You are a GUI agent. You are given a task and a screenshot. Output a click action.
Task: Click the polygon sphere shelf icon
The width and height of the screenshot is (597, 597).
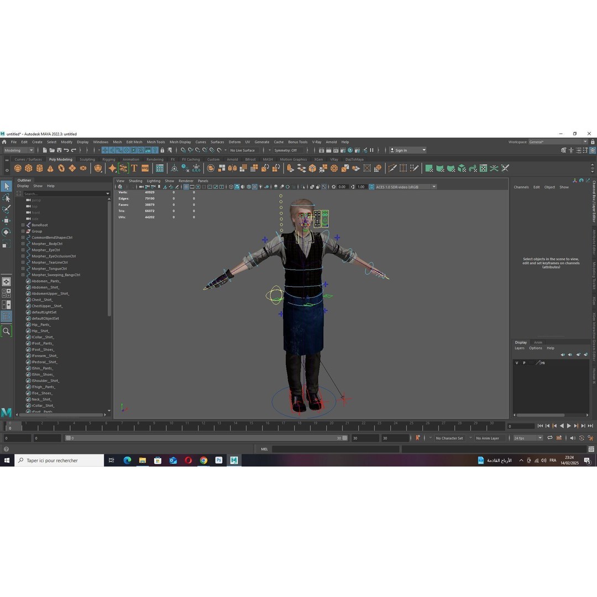coord(18,168)
